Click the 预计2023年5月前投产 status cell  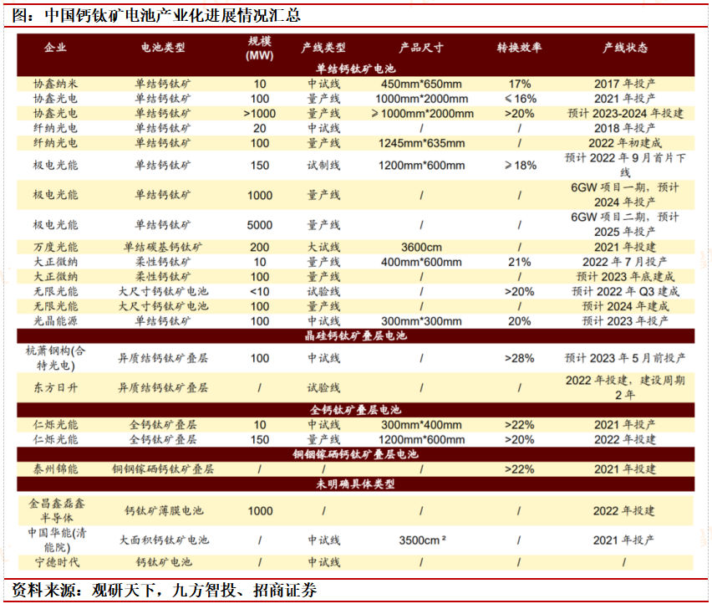[x=625, y=358]
